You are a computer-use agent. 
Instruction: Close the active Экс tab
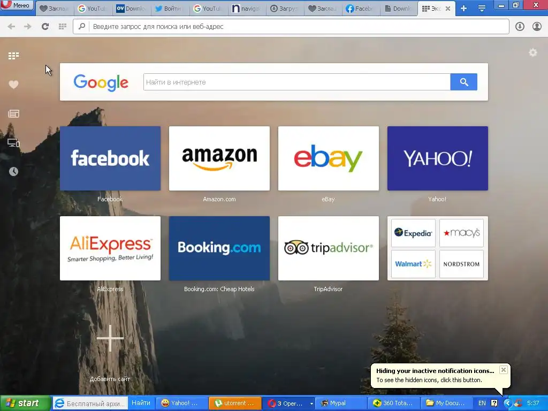click(x=448, y=9)
